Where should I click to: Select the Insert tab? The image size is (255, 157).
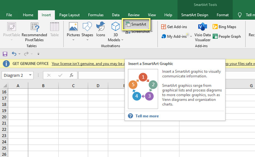46,15
